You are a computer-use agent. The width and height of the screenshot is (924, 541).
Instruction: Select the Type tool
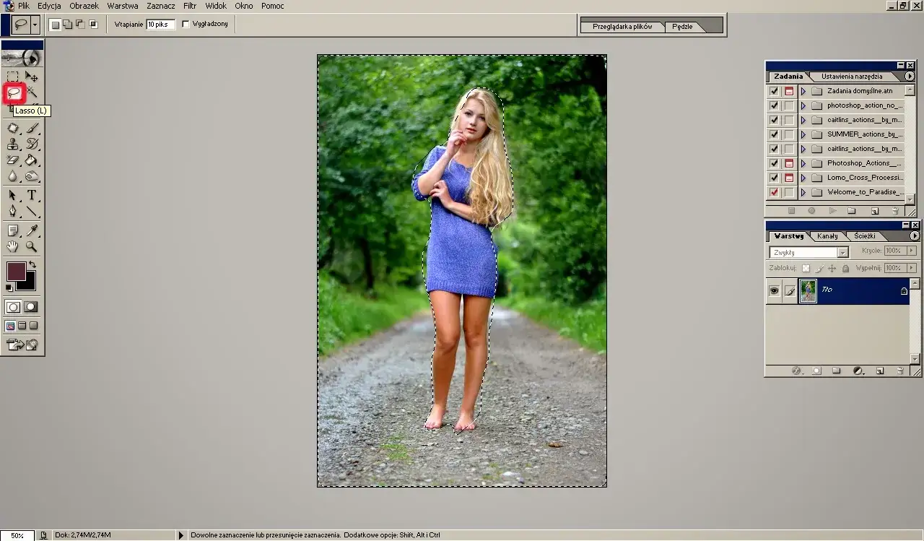(x=32, y=196)
